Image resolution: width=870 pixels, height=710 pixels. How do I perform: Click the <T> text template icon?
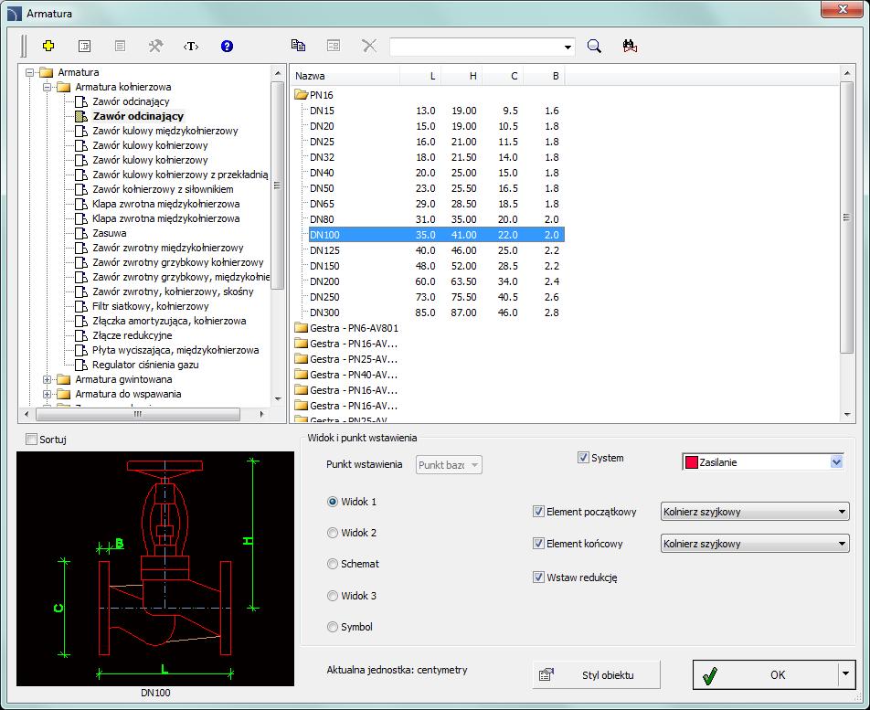pos(191,46)
